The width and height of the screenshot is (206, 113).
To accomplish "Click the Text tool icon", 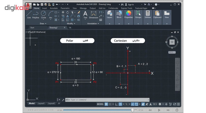I will [x=85, y=15].
